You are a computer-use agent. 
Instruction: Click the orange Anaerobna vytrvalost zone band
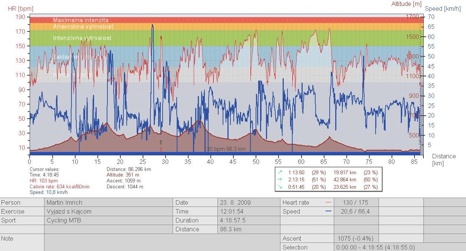click(x=222, y=27)
